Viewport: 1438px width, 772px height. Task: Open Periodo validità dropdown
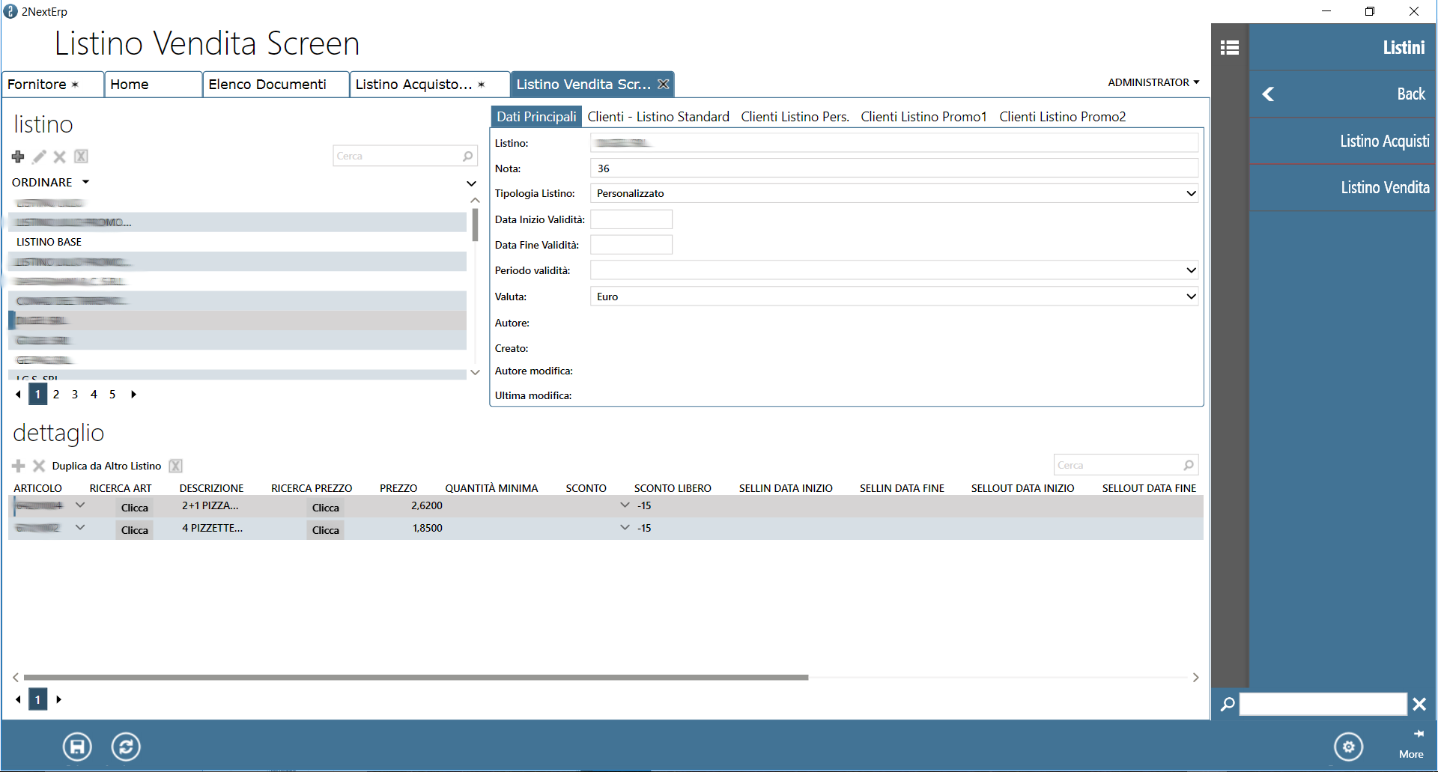pos(1191,270)
